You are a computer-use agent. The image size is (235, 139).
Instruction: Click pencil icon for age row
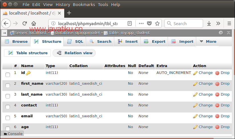(195, 127)
